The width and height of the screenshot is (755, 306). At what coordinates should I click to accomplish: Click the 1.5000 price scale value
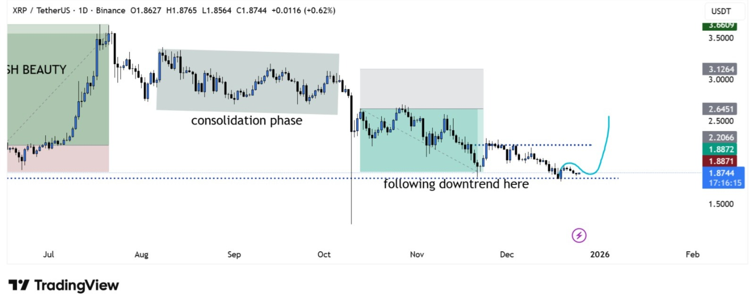click(x=721, y=204)
